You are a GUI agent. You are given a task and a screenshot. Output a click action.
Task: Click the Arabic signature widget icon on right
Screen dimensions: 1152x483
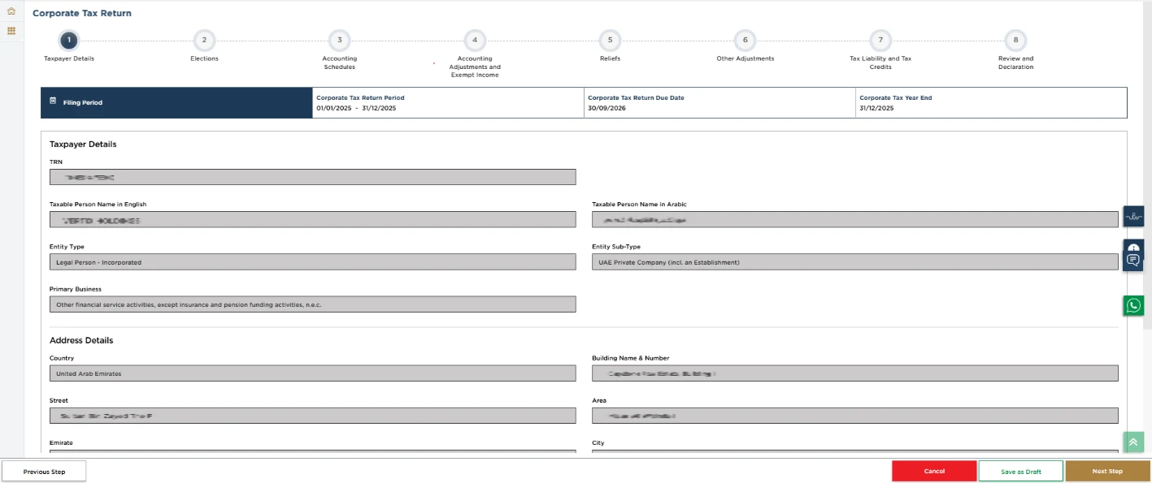[1133, 217]
